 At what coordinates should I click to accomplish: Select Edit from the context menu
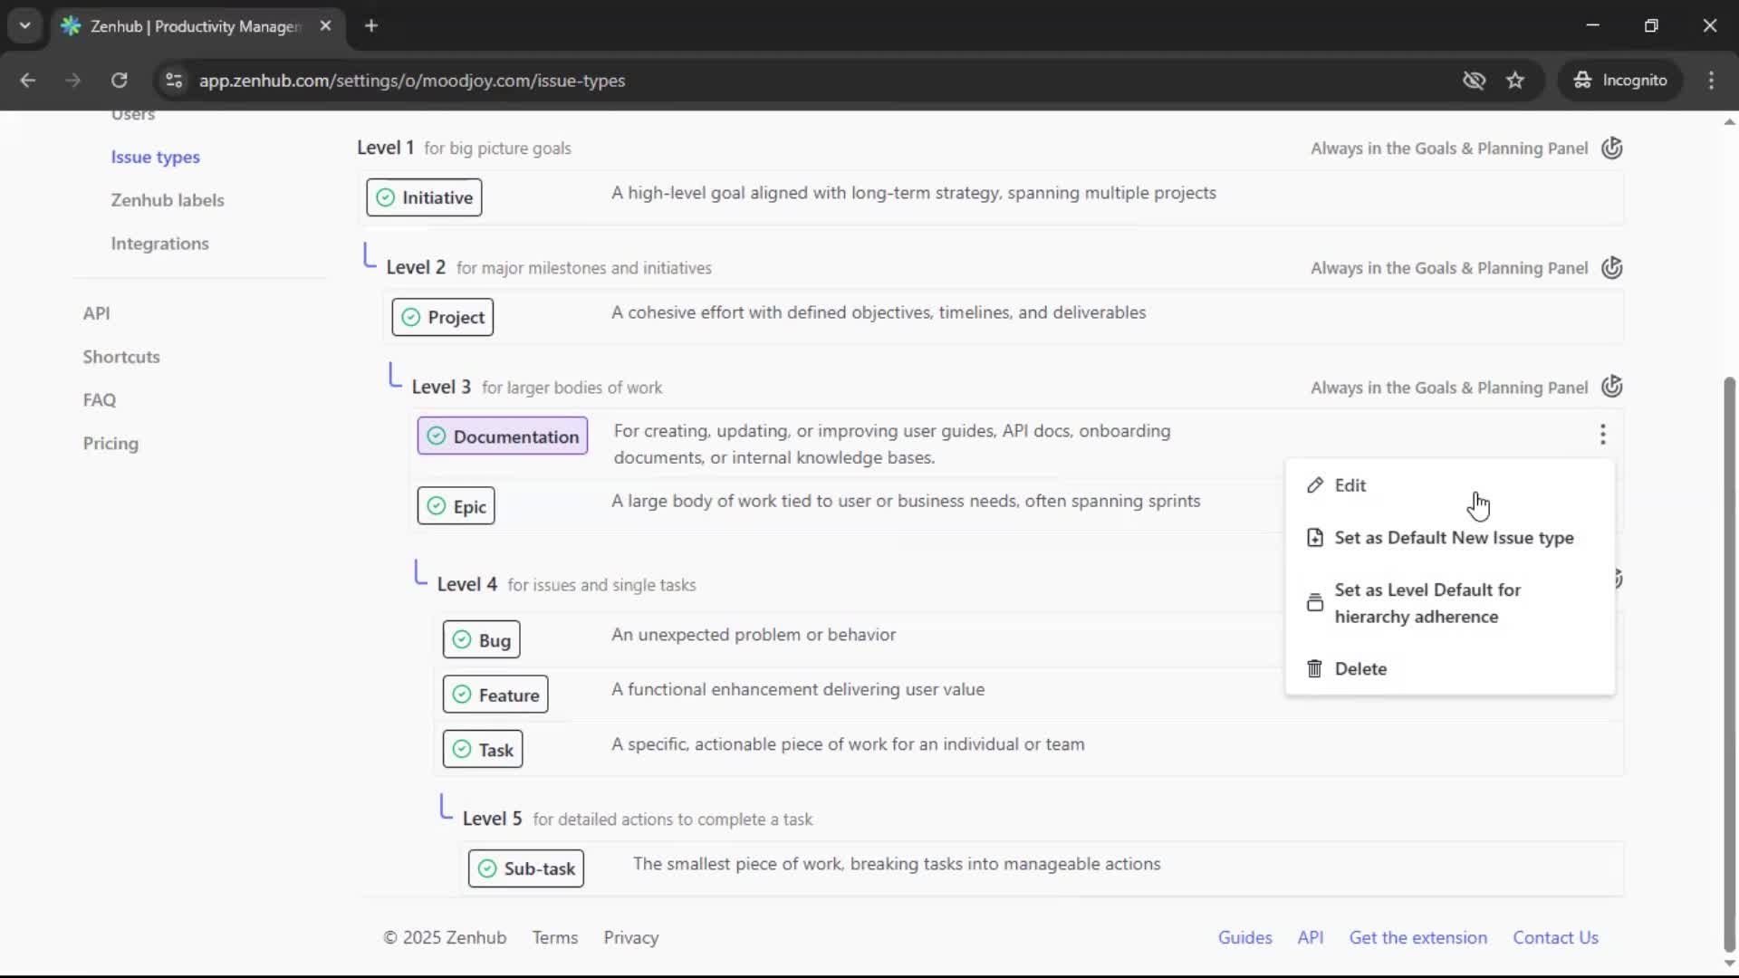[x=1349, y=485]
